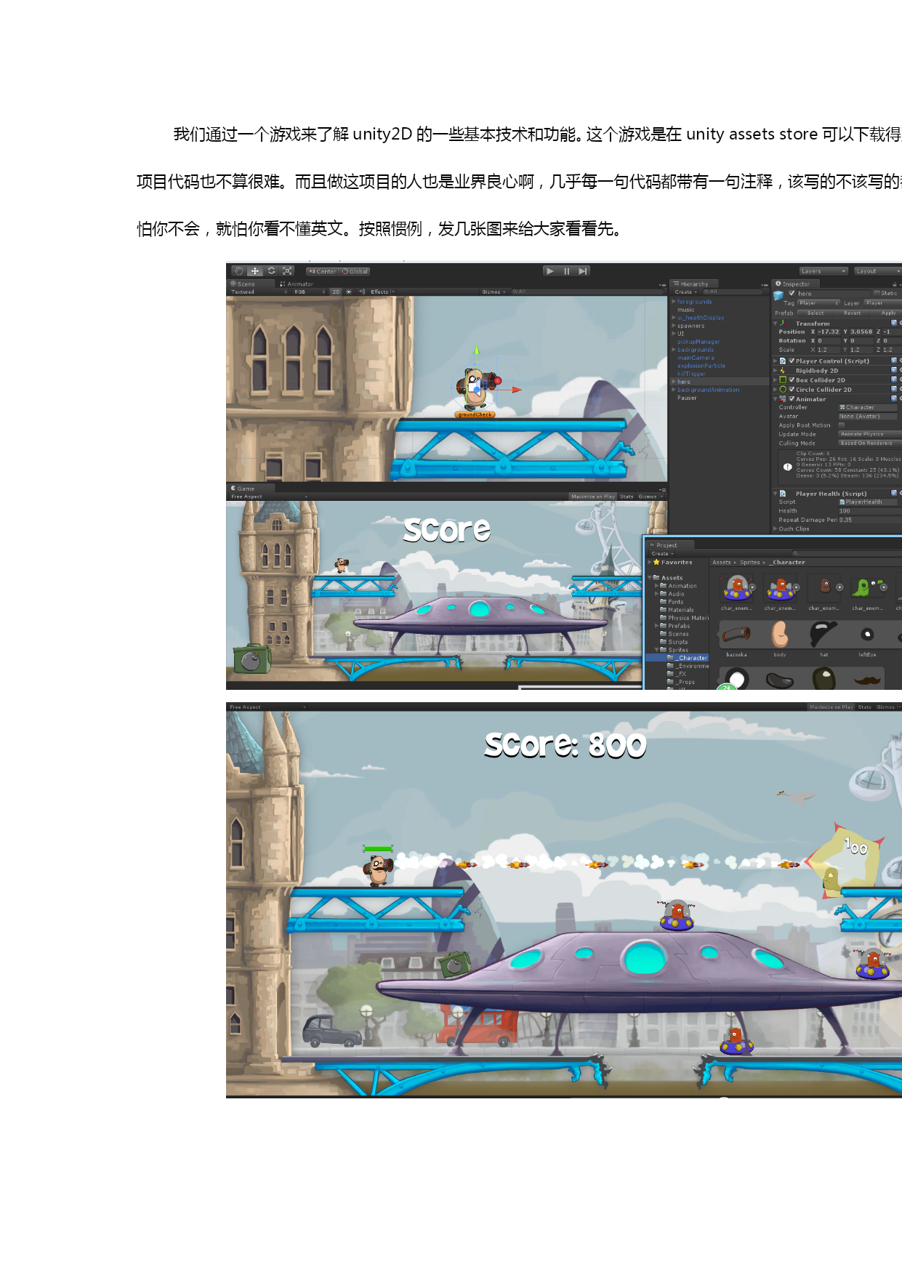Click the Circle Collider 2D green circle icon
Screen dimensions: 902x1275
[783, 390]
